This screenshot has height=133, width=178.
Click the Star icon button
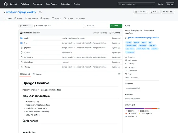tap(164, 12)
